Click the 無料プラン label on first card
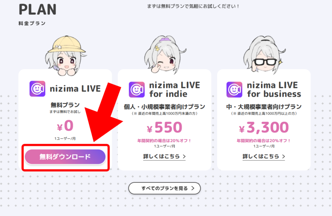This screenshot has height=216, width=332. click(65, 105)
